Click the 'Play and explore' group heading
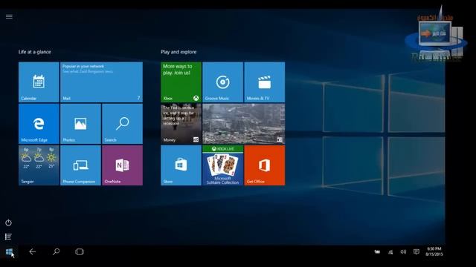Screen dimensions: 476x267 point(178,52)
